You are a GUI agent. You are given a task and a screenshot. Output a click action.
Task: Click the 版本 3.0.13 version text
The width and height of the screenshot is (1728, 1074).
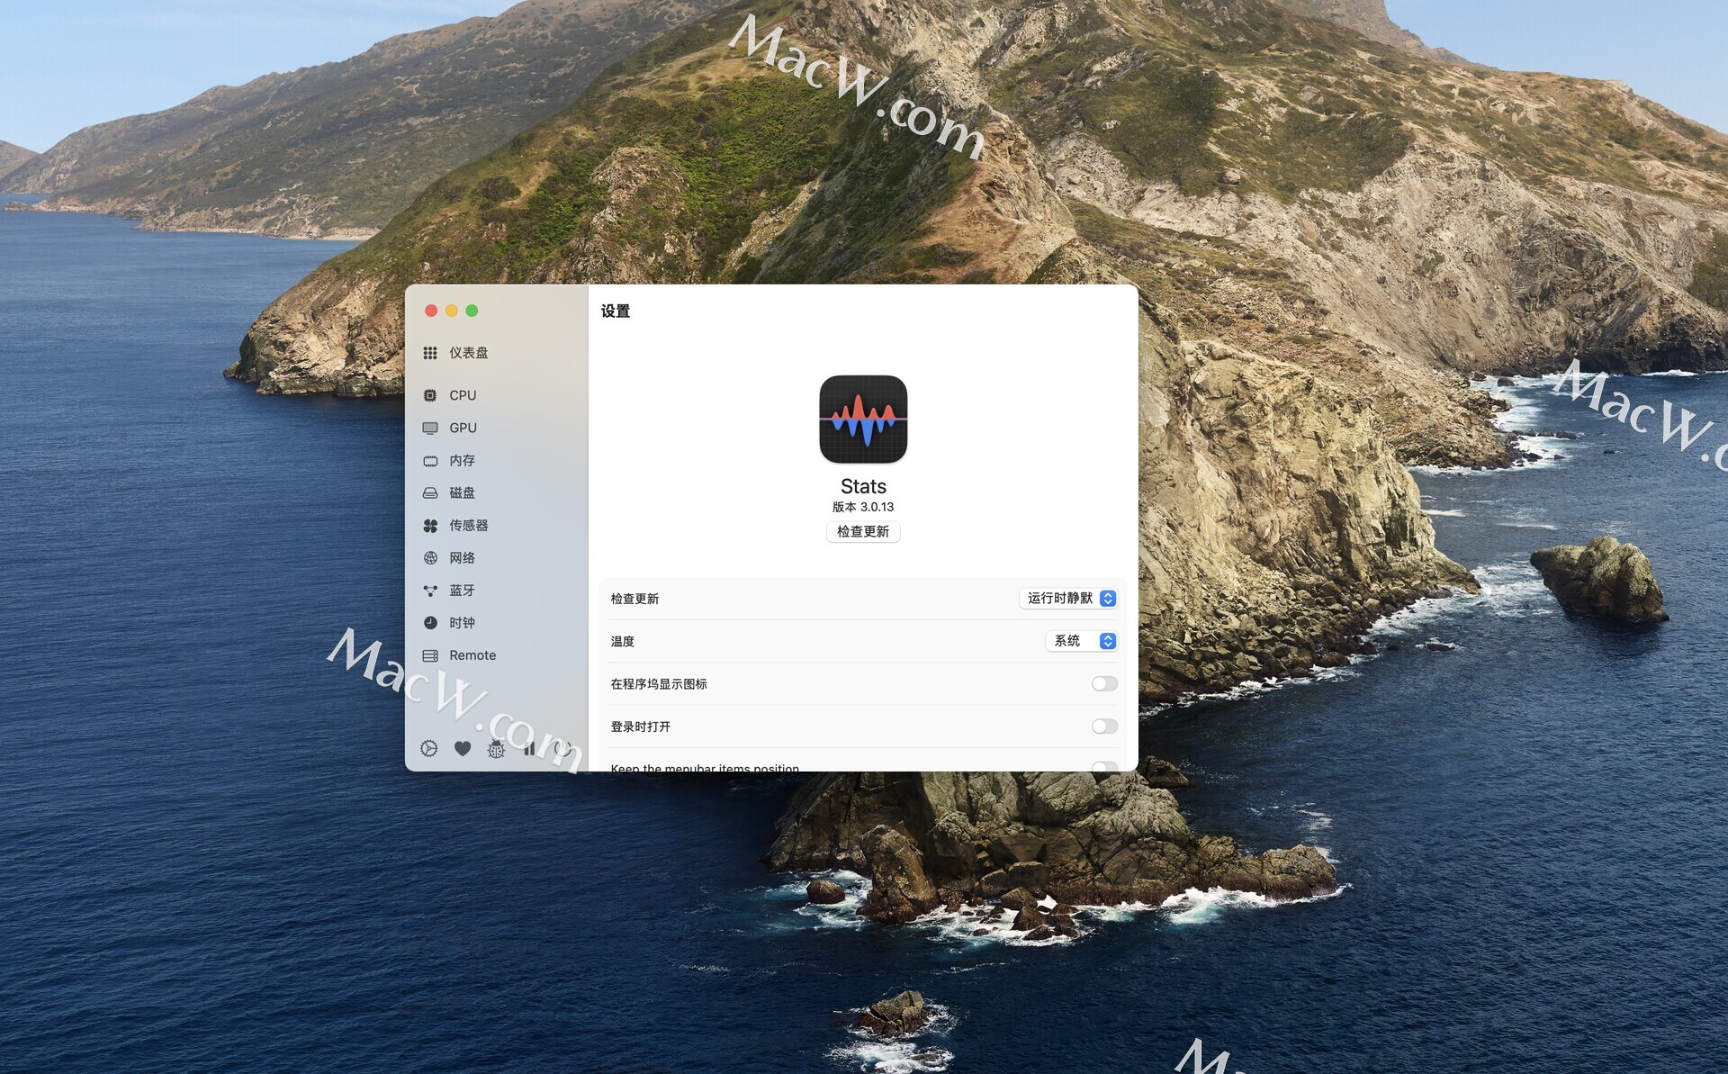point(863,507)
